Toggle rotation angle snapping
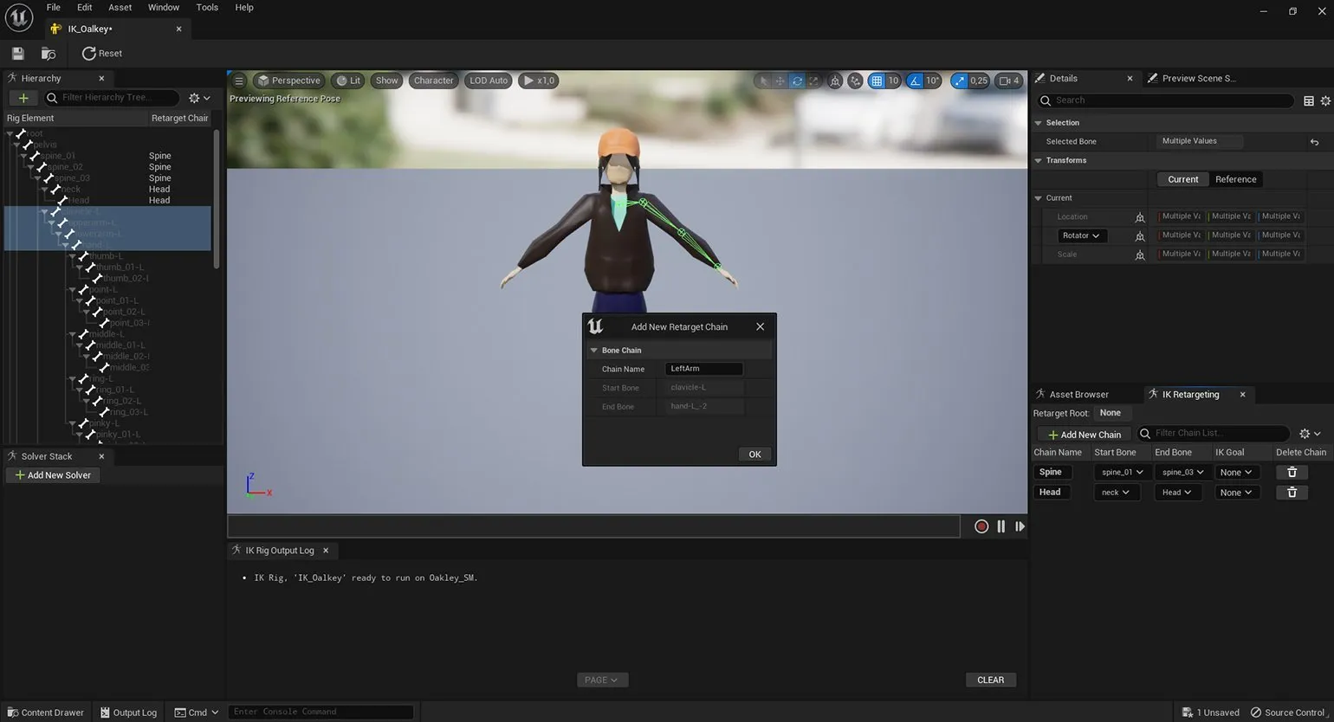The image size is (1334, 722). coord(916,81)
